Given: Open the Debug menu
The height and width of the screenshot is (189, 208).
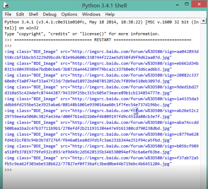Looking at the screenshot, I should (x=49, y=14).
